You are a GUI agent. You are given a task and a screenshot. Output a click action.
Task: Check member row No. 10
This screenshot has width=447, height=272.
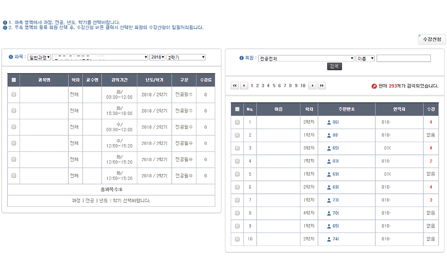click(237, 239)
